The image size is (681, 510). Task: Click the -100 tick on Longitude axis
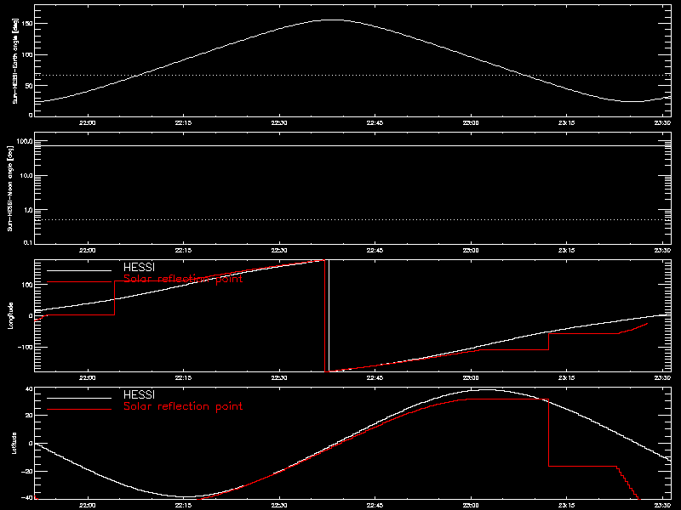coord(26,347)
